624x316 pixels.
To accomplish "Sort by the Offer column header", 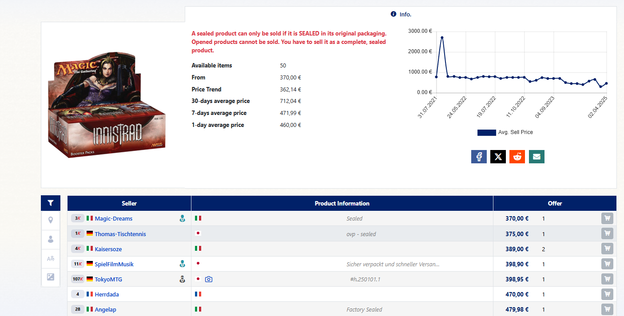I will [555, 203].
